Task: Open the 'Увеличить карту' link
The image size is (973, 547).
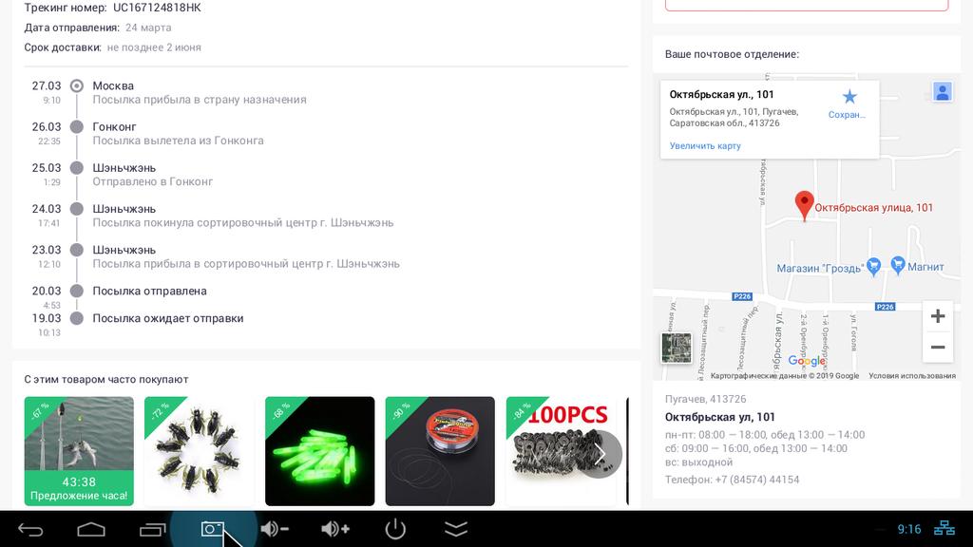Action: tap(705, 146)
